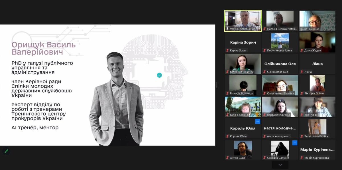
Task: Select Vasyl Oryshchuk's active speaker video
Action: 243,21
